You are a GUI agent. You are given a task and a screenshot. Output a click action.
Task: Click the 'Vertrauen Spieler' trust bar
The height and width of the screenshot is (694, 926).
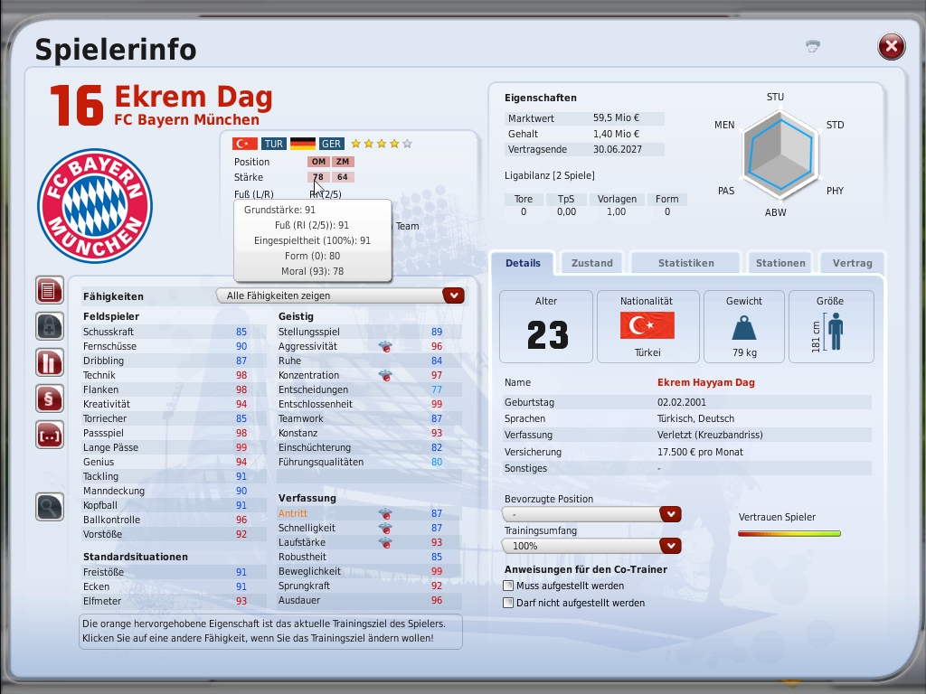tap(789, 533)
